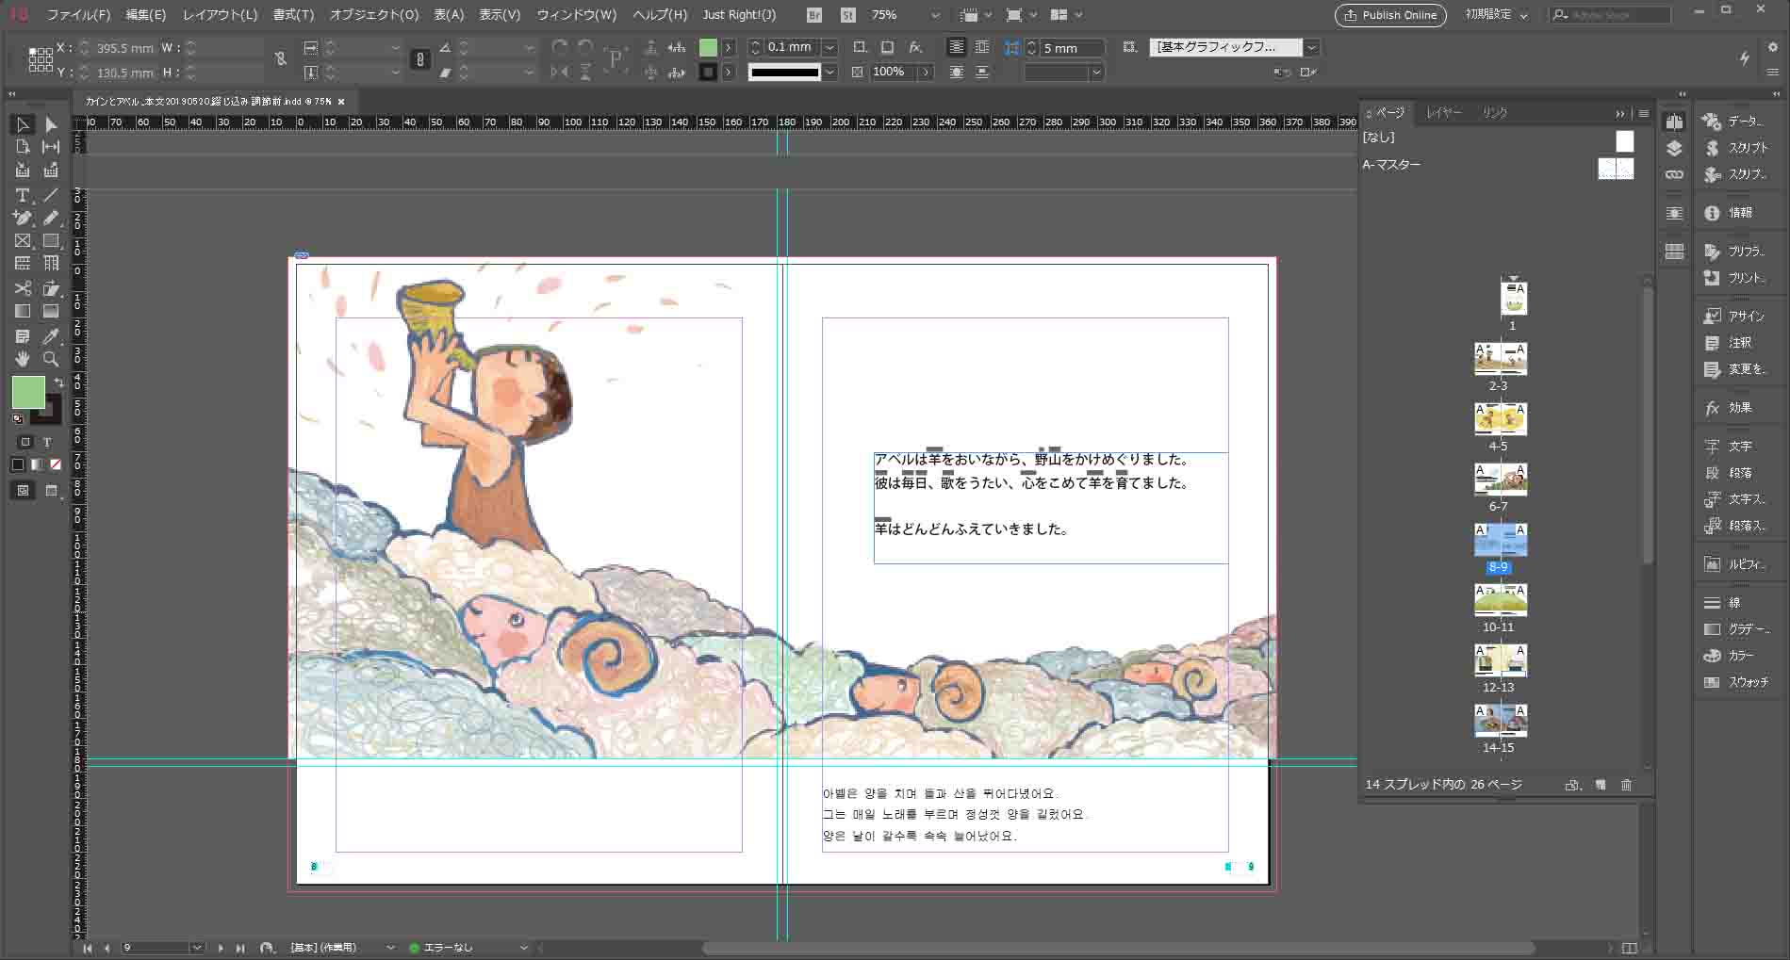This screenshot has height=960, width=1790.
Task: Open 初期設定 workspace dropdown
Action: [x=1497, y=15]
